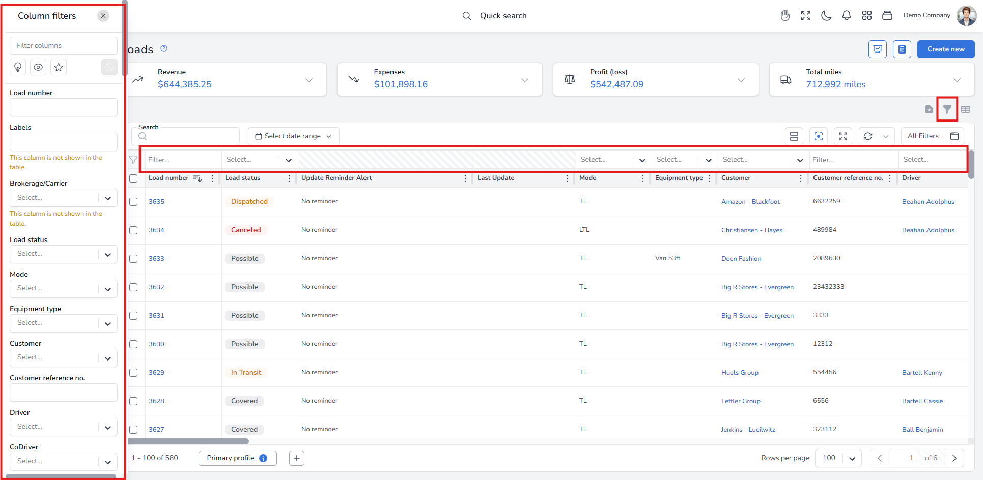Toggle dark mode moon icon
The image size is (983, 480).
[826, 16]
